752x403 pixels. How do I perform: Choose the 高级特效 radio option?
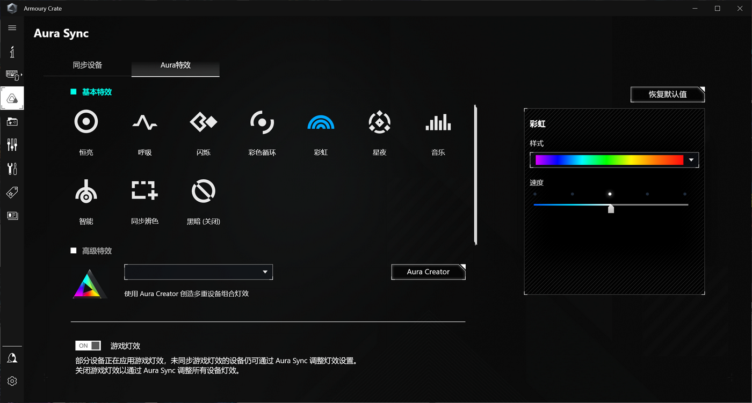(x=74, y=251)
